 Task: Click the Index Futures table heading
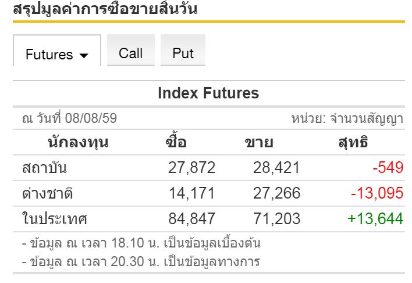[208, 93]
